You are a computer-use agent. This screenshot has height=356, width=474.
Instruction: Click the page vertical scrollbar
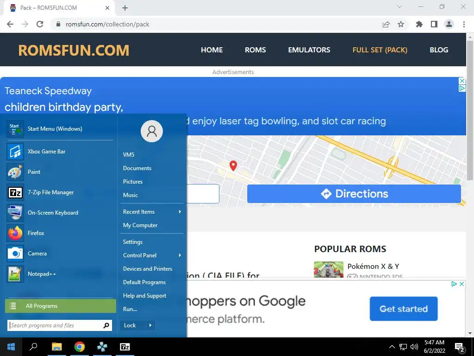coord(470,110)
